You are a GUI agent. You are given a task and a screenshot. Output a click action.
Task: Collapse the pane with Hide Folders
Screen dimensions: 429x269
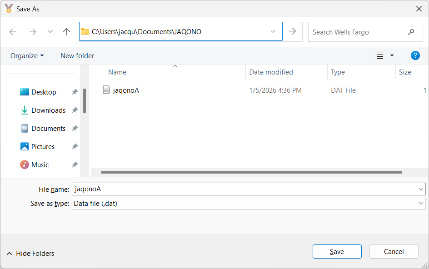click(x=30, y=254)
